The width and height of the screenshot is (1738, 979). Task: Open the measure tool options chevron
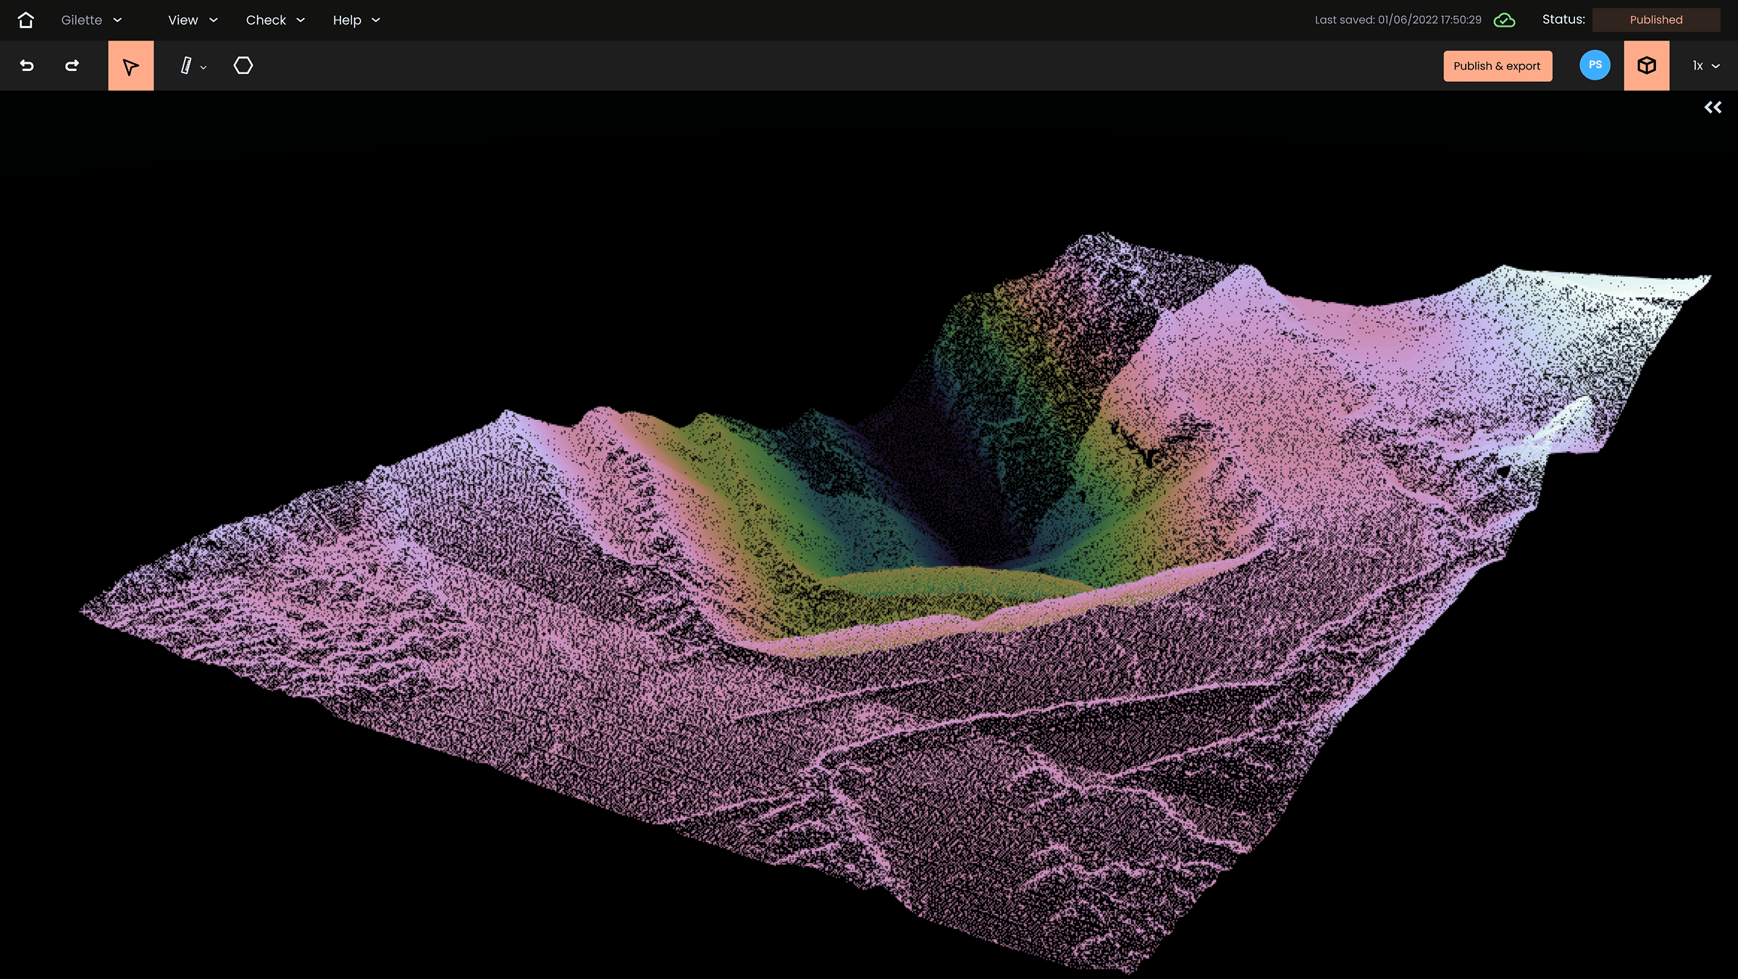click(x=203, y=67)
